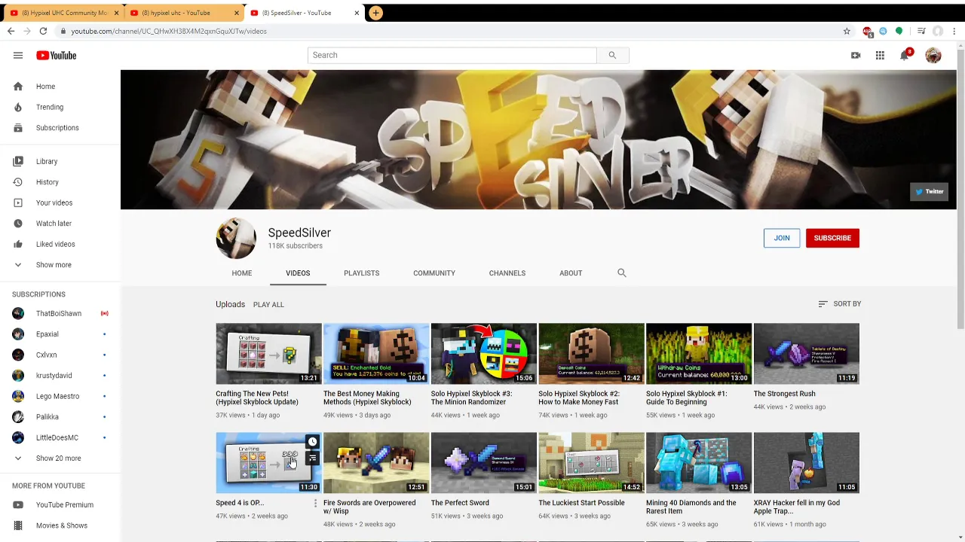
Task: Open Cxlvxn subscription channel
Action: pos(60,355)
